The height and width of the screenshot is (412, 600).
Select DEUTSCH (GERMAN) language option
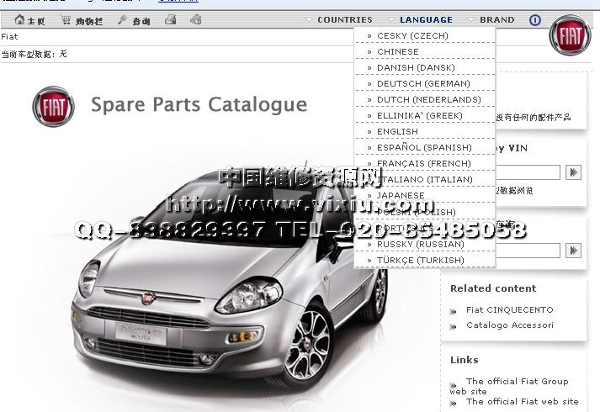pyautogui.click(x=423, y=84)
